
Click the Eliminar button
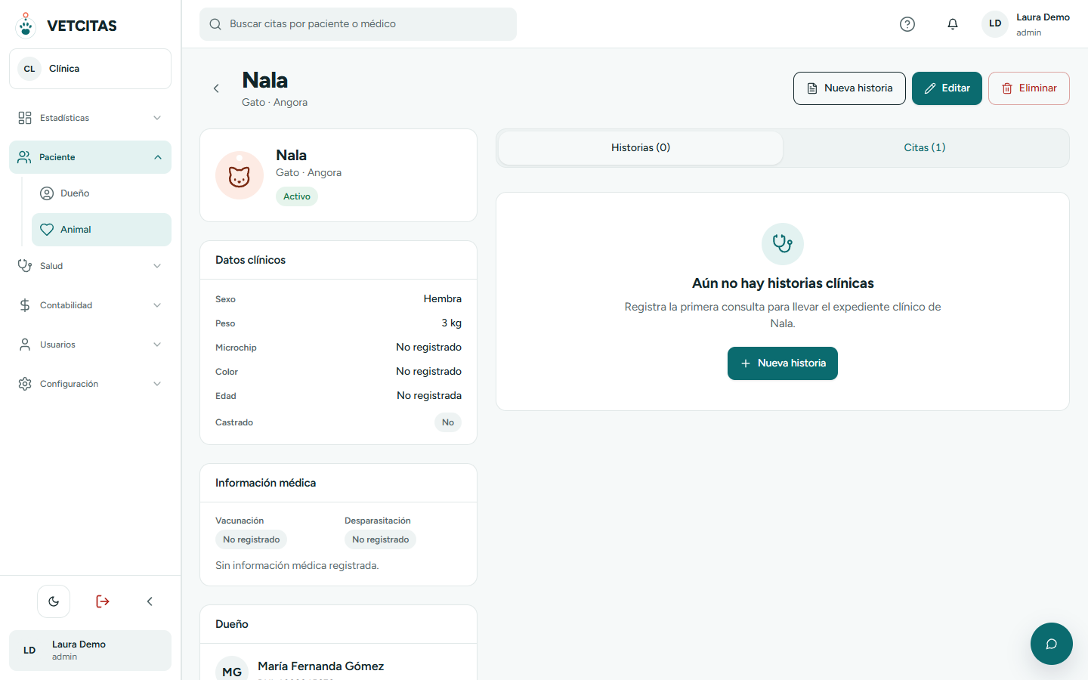coord(1028,88)
